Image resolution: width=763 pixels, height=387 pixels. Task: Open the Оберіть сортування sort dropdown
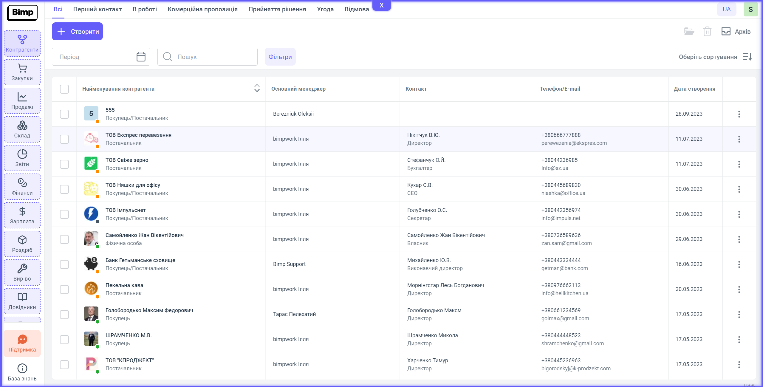pos(715,57)
